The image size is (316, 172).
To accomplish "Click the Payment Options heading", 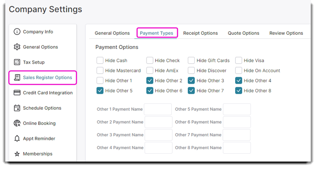I will [x=117, y=47].
